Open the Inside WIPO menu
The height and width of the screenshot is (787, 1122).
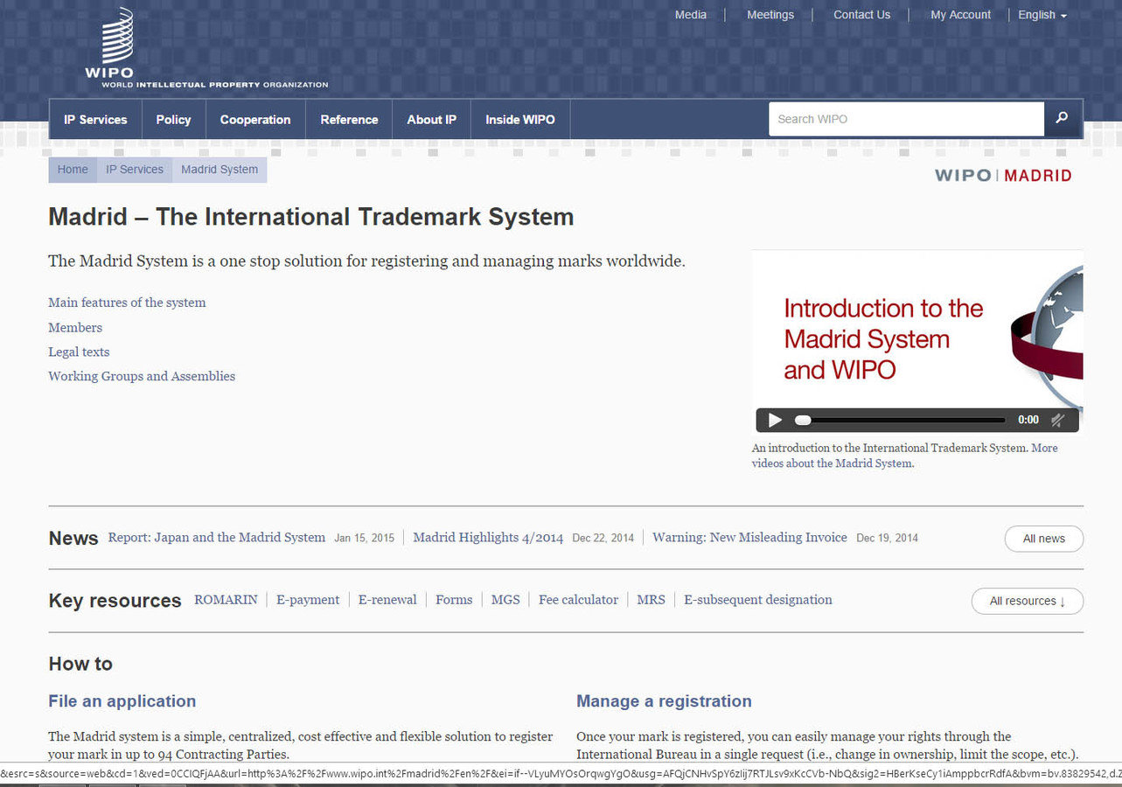[520, 120]
